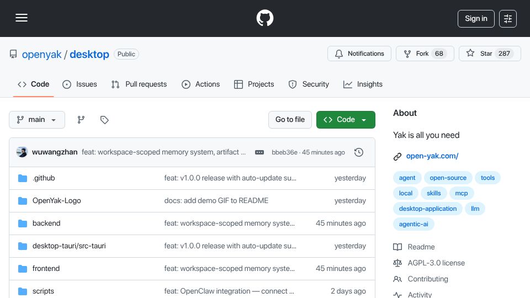This screenshot has height=298, width=530.
Task: Click the Sign in button
Action: click(x=476, y=19)
